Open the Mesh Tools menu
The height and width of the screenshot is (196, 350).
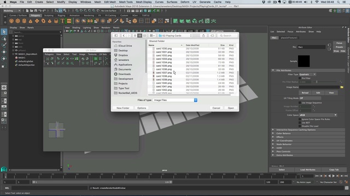coord(126,2)
